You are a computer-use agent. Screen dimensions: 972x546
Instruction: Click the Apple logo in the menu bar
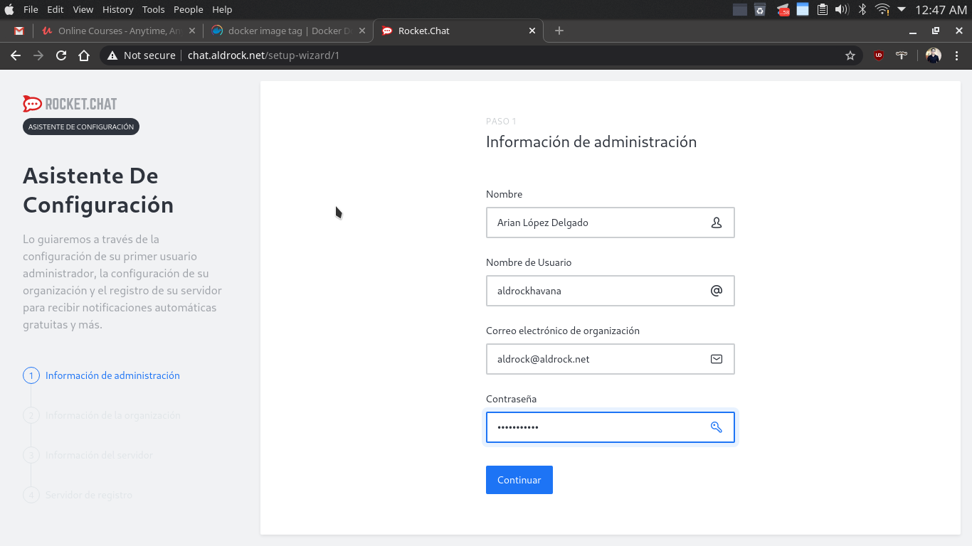[10, 9]
